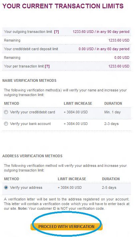Click the Your Current Transaction Limits heading
This screenshot has height=237, width=135.
coord(63,6)
